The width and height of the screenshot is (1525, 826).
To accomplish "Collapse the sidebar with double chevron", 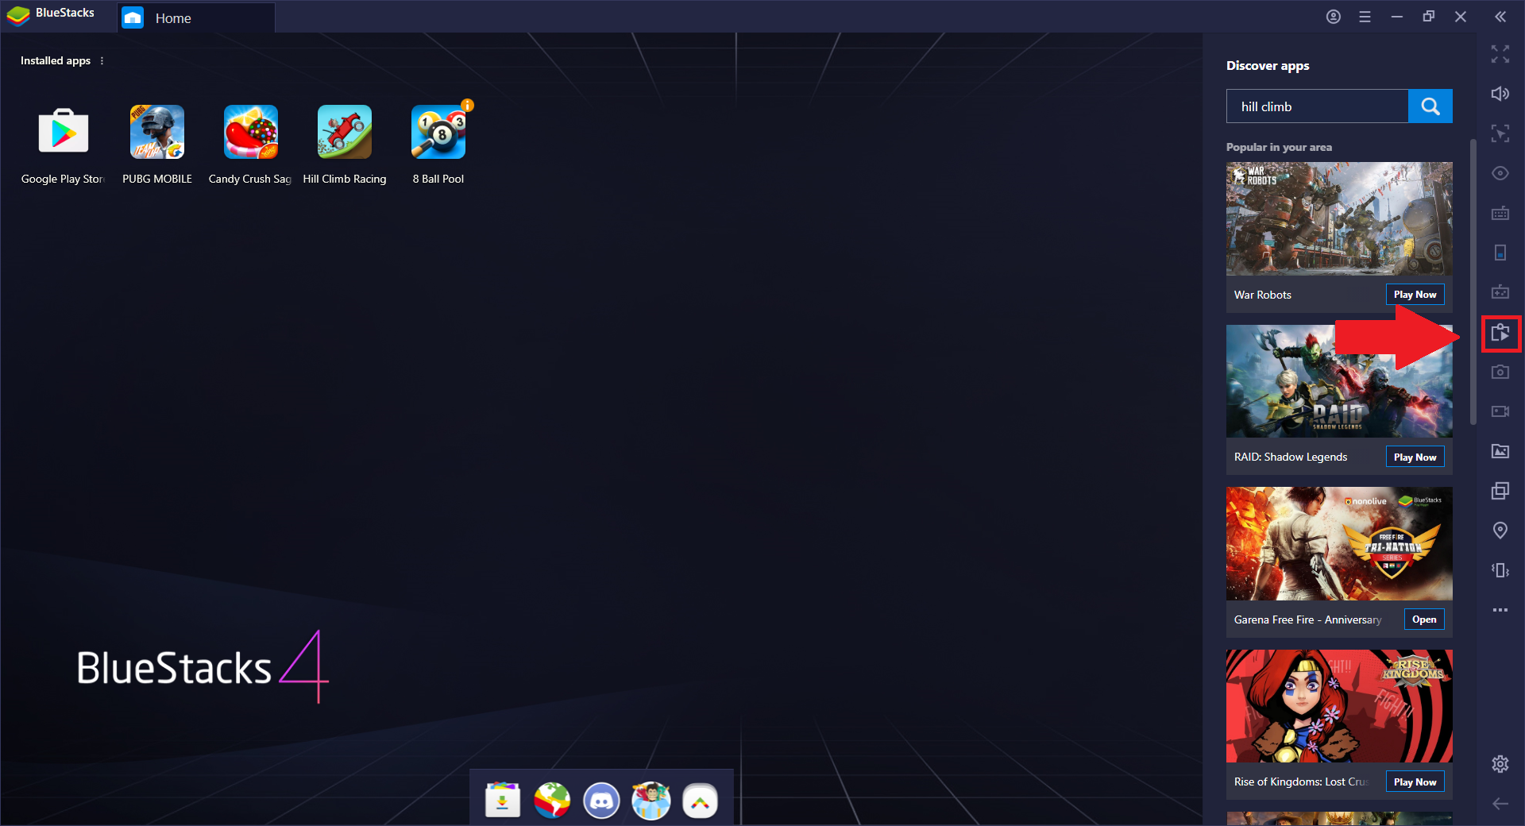I will pyautogui.click(x=1500, y=17).
